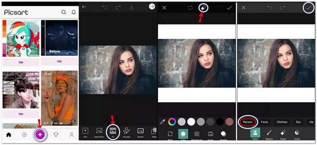Proceed with the white next arrow button
This screenshot has width=317, height=145.
pos(152,7)
